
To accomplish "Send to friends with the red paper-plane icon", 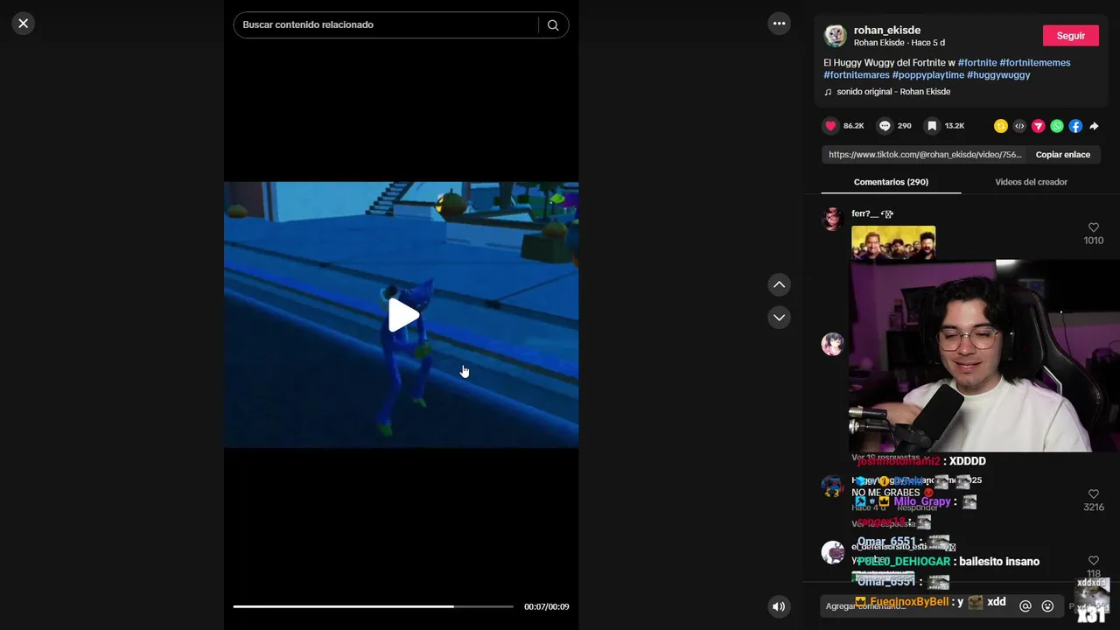I will coord(1039,126).
